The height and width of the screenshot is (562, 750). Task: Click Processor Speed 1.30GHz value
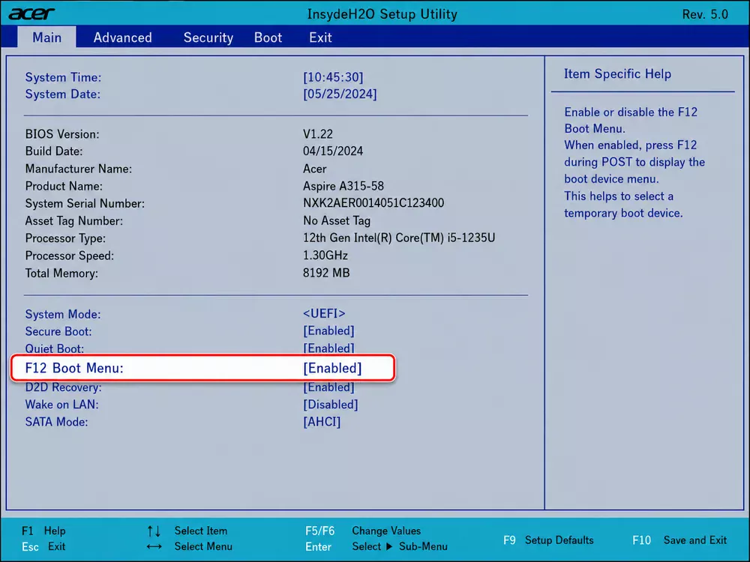[325, 256]
